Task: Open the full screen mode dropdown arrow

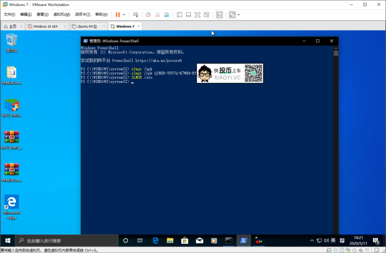Action: [x=238, y=15]
